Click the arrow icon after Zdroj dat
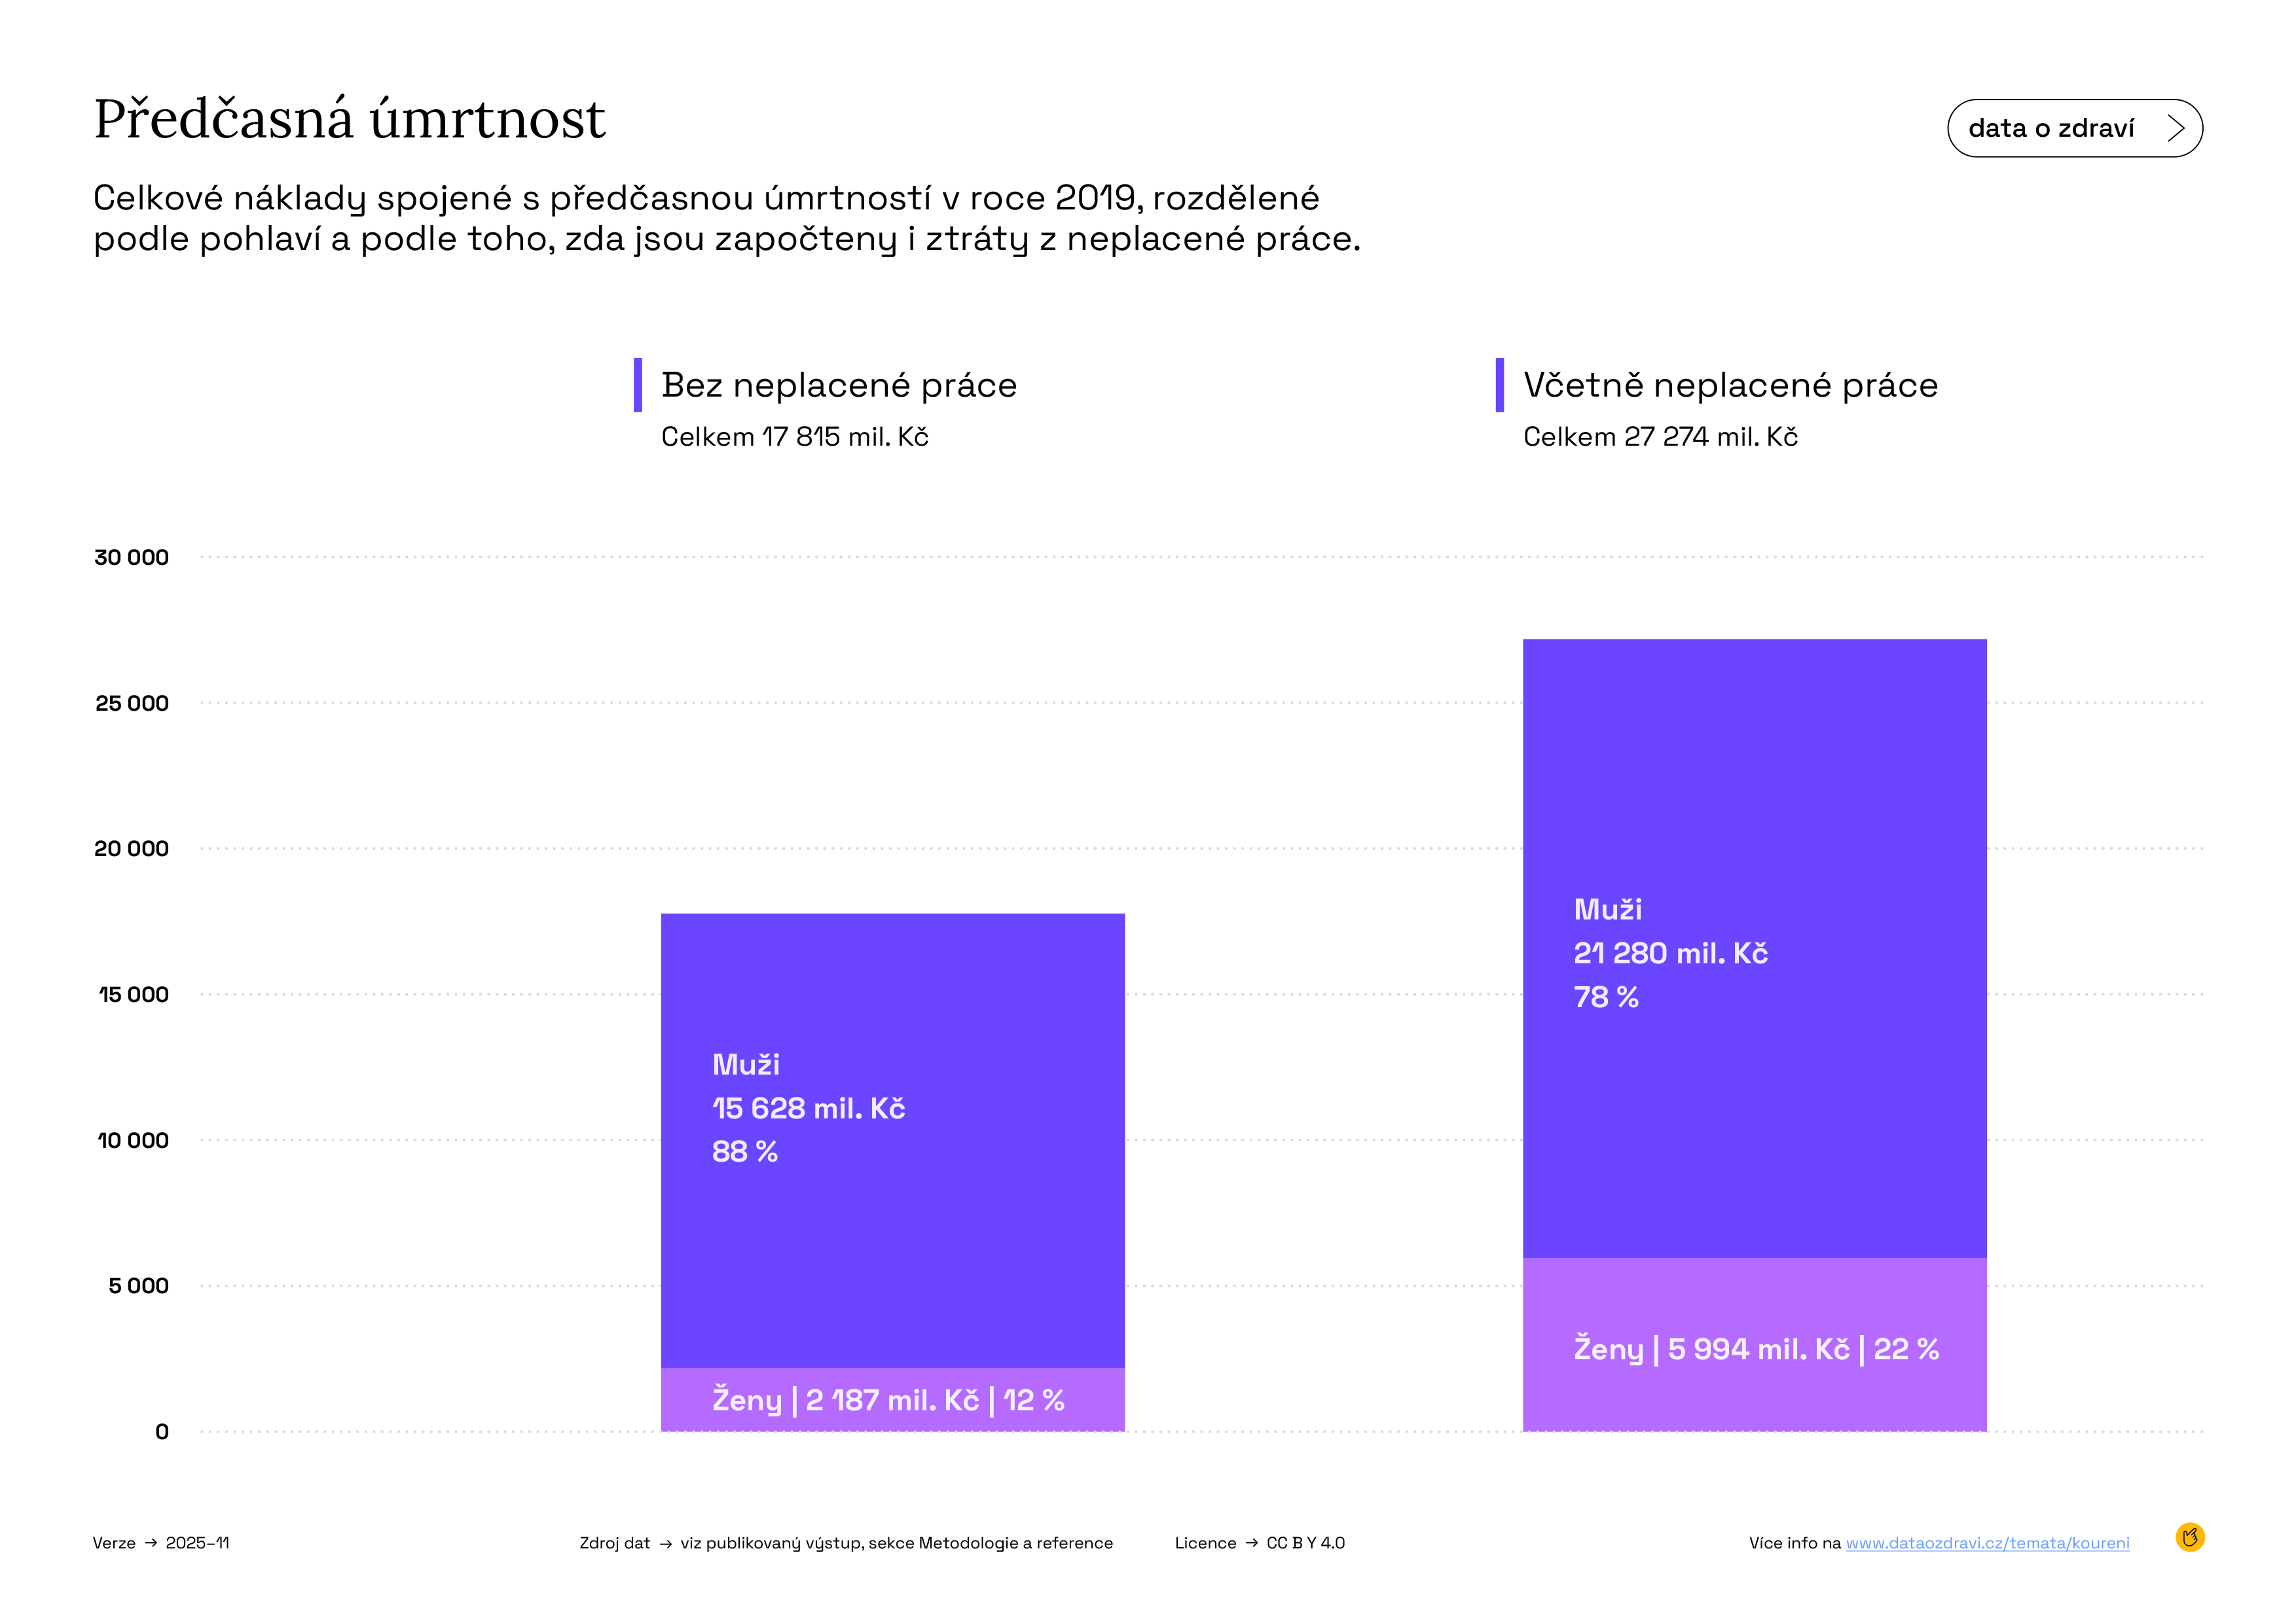The width and height of the screenshot is (2296, 1623). (x=666, y=1544)
